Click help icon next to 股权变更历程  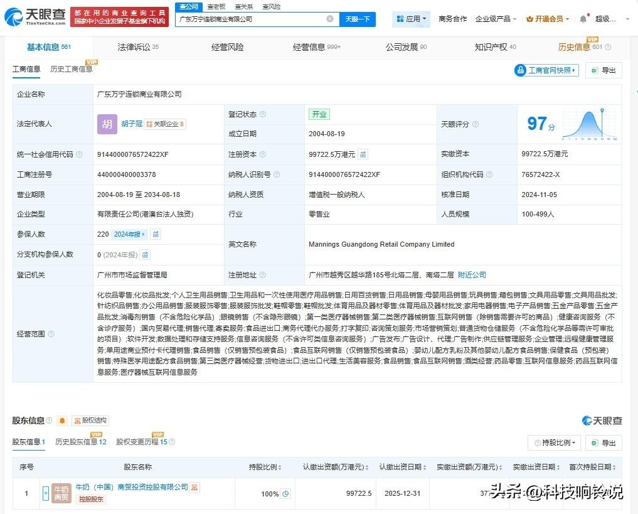tap(172, 442)
